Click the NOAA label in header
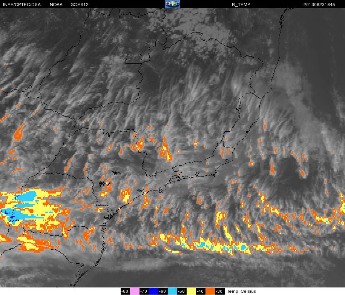Screen dimensions: 345x295 point(56,5)
